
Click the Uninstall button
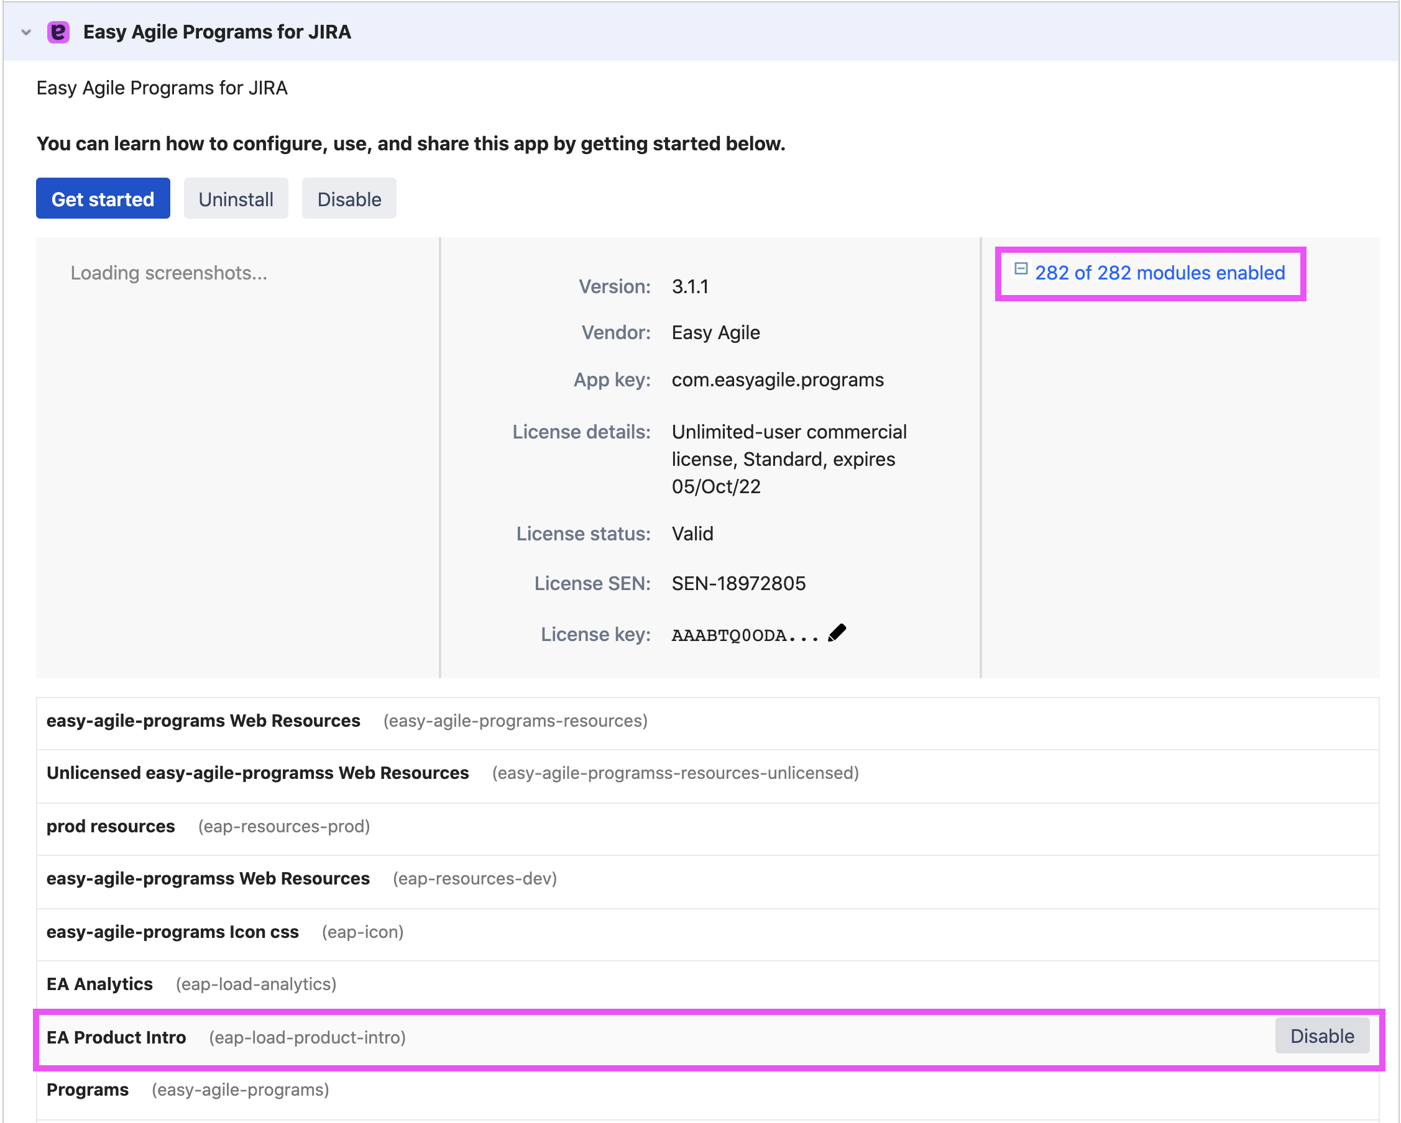[x=235, y=199]
